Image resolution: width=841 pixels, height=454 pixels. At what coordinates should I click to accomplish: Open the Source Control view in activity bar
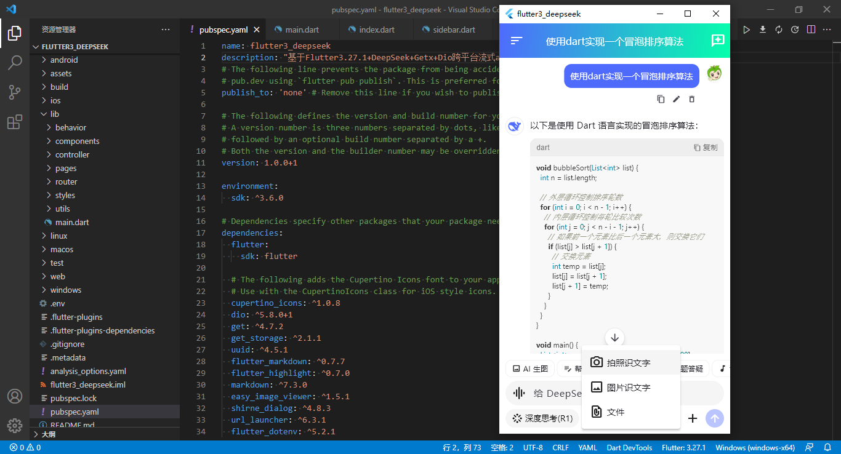pos(15,92)
